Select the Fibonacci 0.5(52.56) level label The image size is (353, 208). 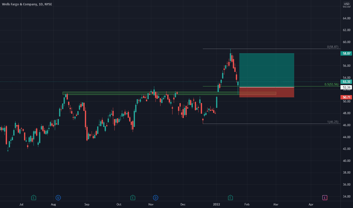point(331,84)
